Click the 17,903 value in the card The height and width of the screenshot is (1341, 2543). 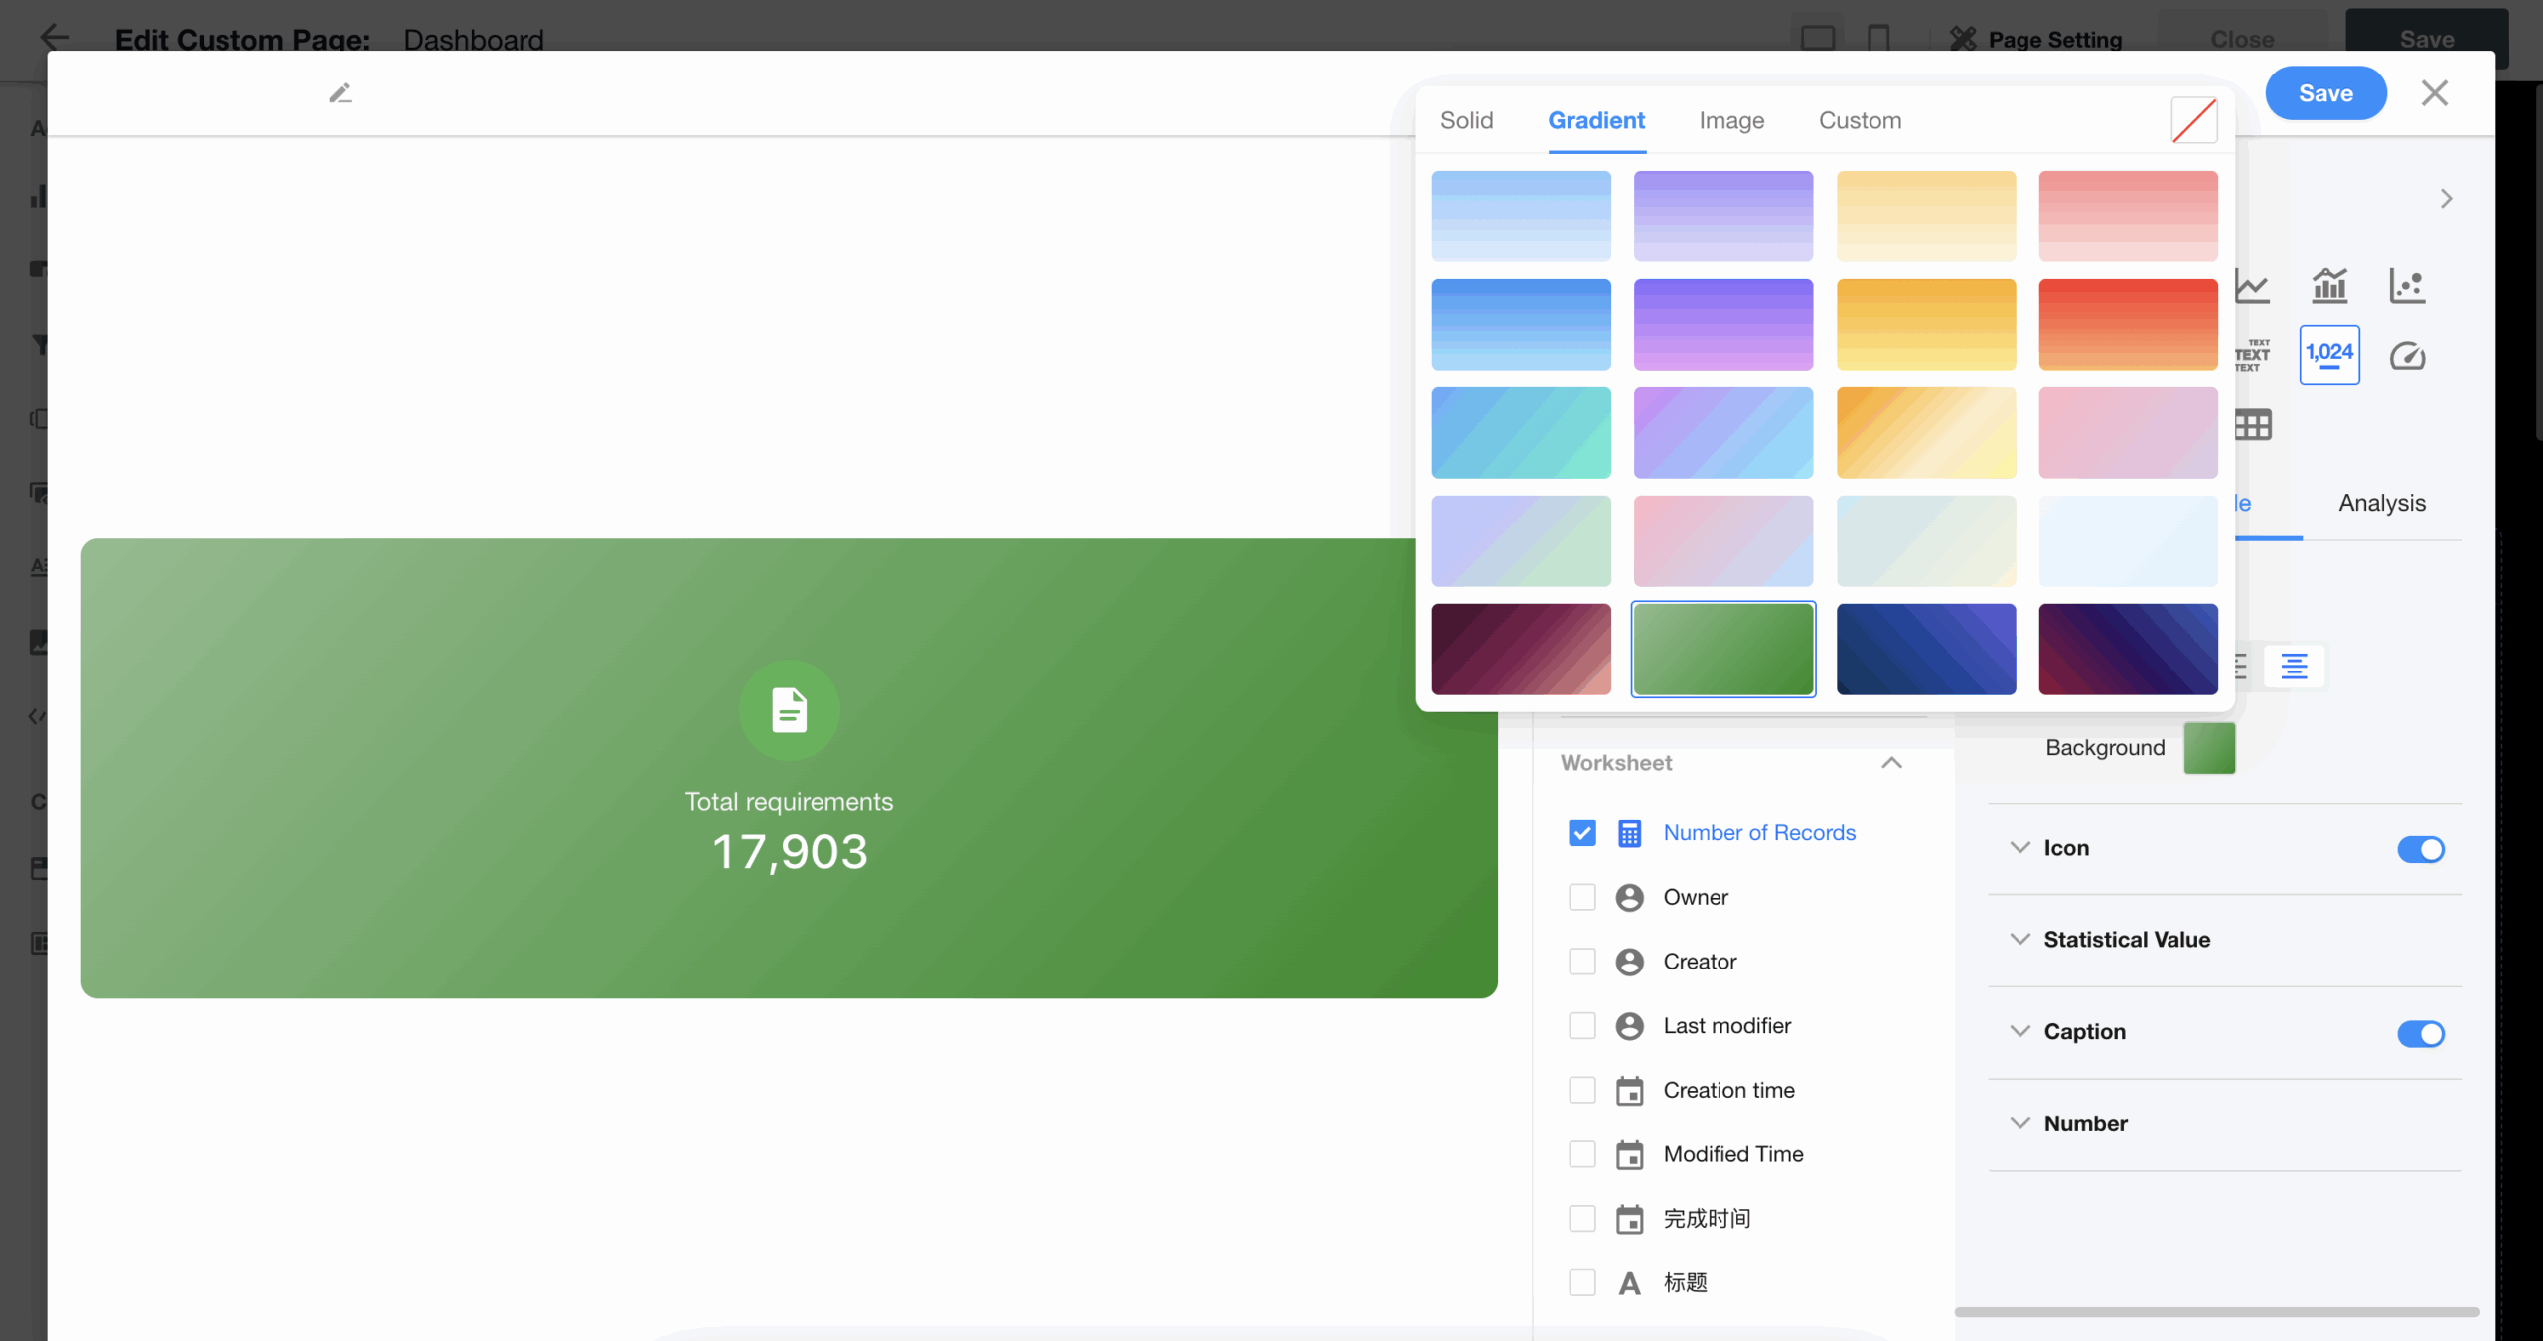coord(790,852)
